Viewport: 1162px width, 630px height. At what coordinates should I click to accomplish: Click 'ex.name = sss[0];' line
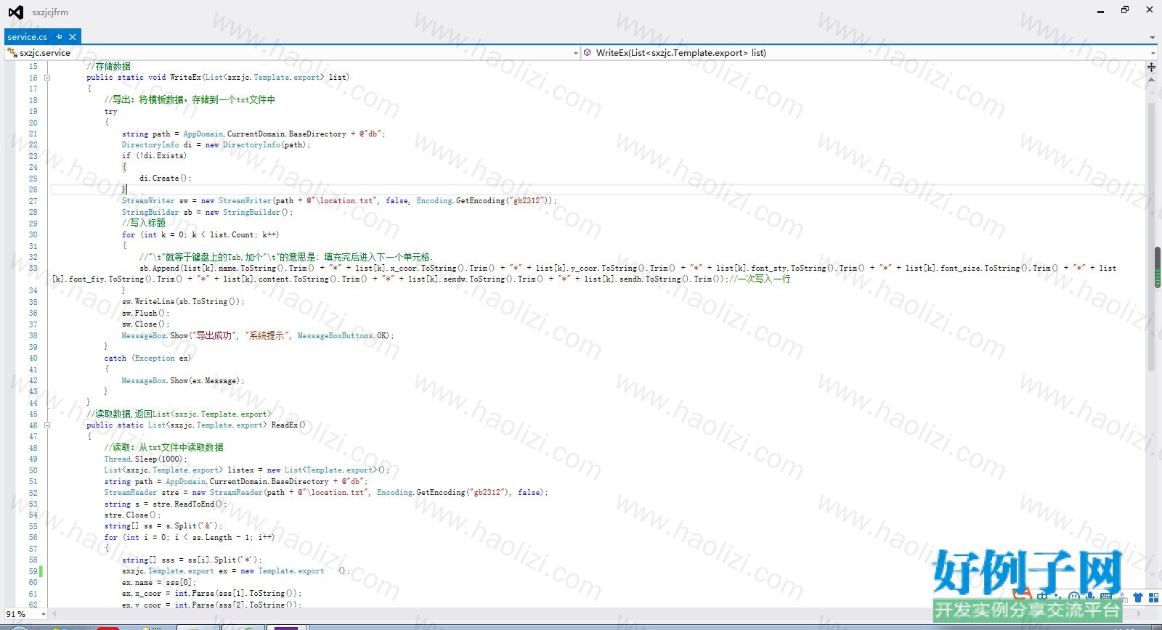pos(159,583)
